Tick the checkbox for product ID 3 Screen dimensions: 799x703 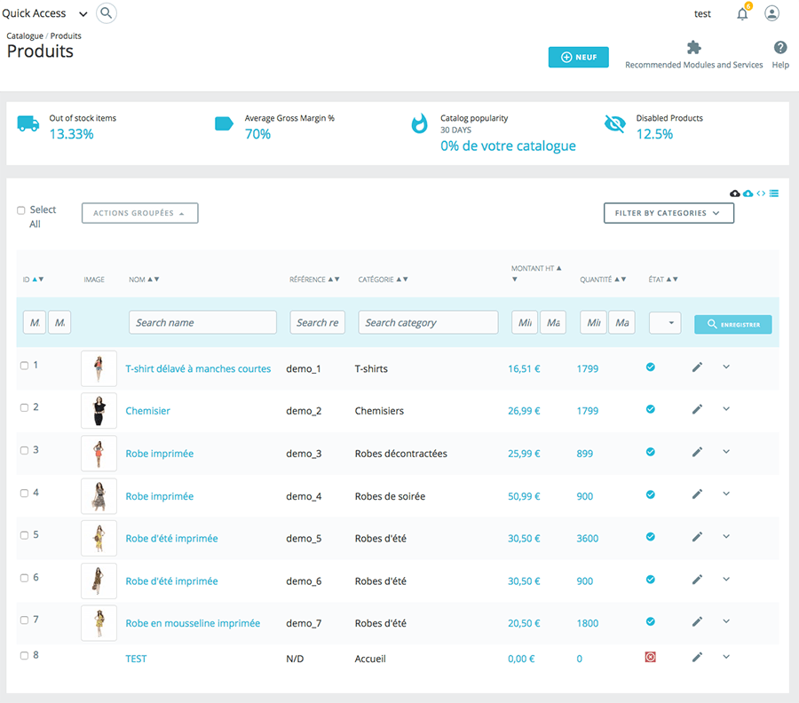point(24,450)
